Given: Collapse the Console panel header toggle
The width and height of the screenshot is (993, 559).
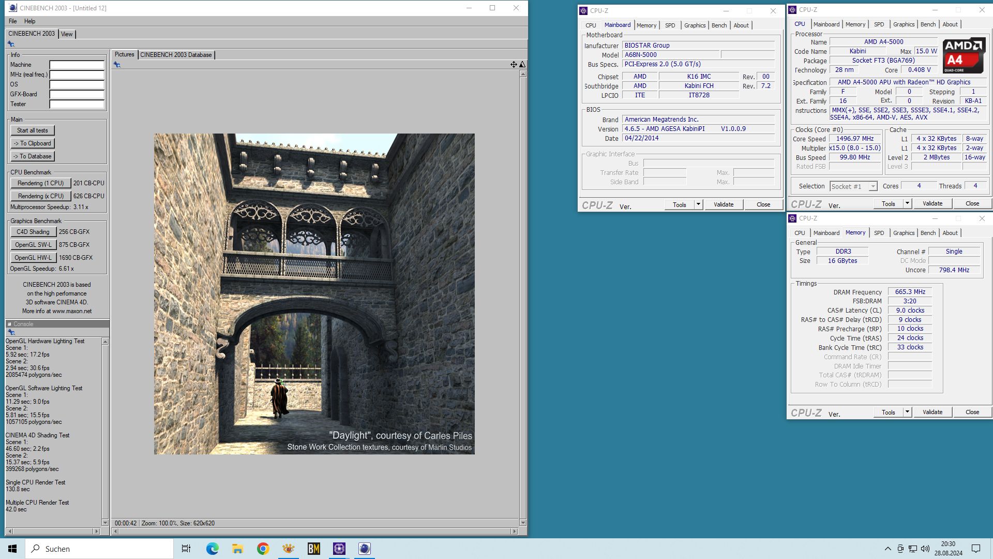Looking at the screenshot, I should point(9,324).
